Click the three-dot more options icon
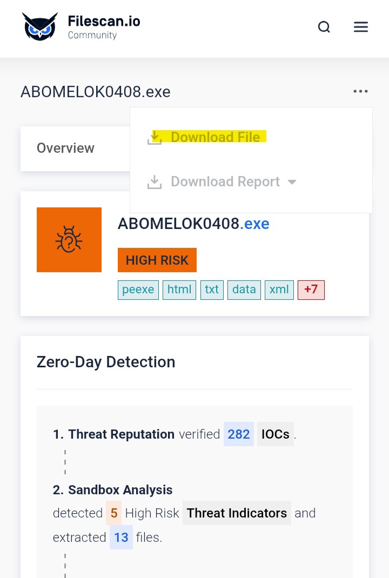The height and width of the screenshot is (578, 389). [360, 91]
